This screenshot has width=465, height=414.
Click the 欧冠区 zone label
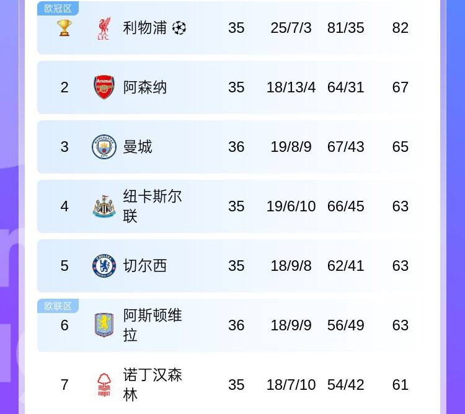58,8
